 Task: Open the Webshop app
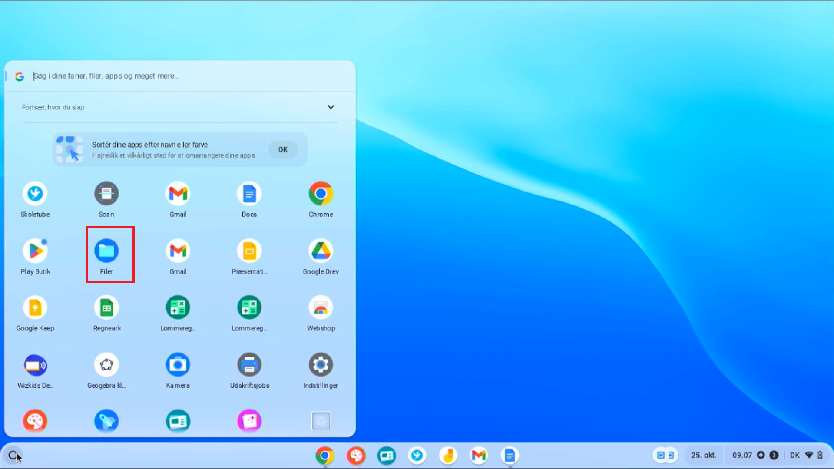321,308
